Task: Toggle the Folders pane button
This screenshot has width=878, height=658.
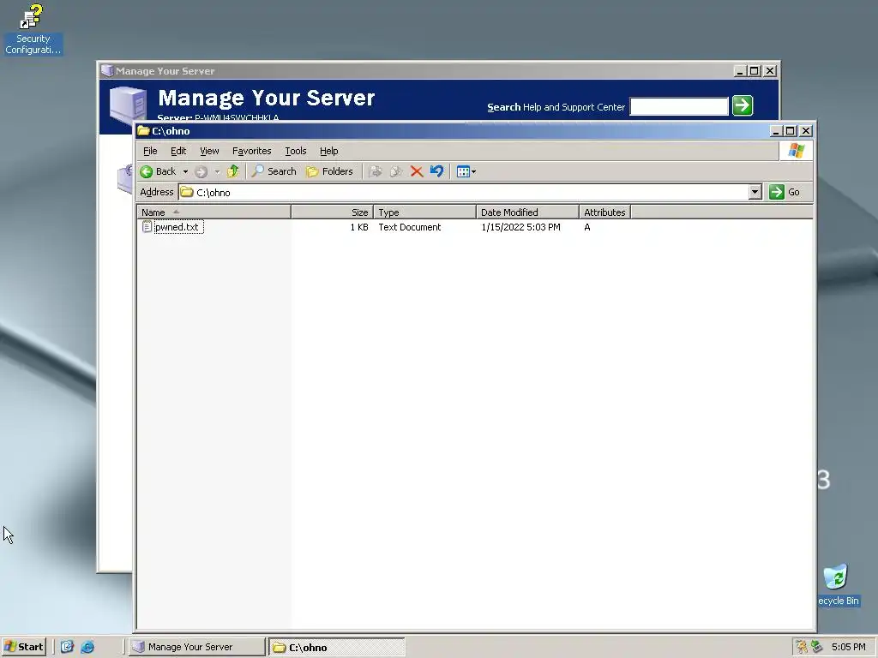Action: point(330,171)
